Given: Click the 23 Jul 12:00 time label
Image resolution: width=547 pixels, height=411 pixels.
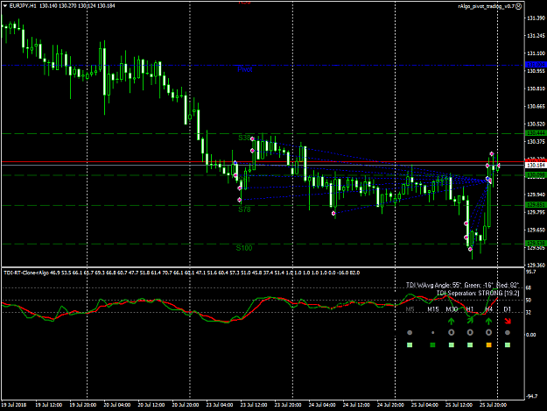Looking at the screenshot, I should click(x=254, y=405).
